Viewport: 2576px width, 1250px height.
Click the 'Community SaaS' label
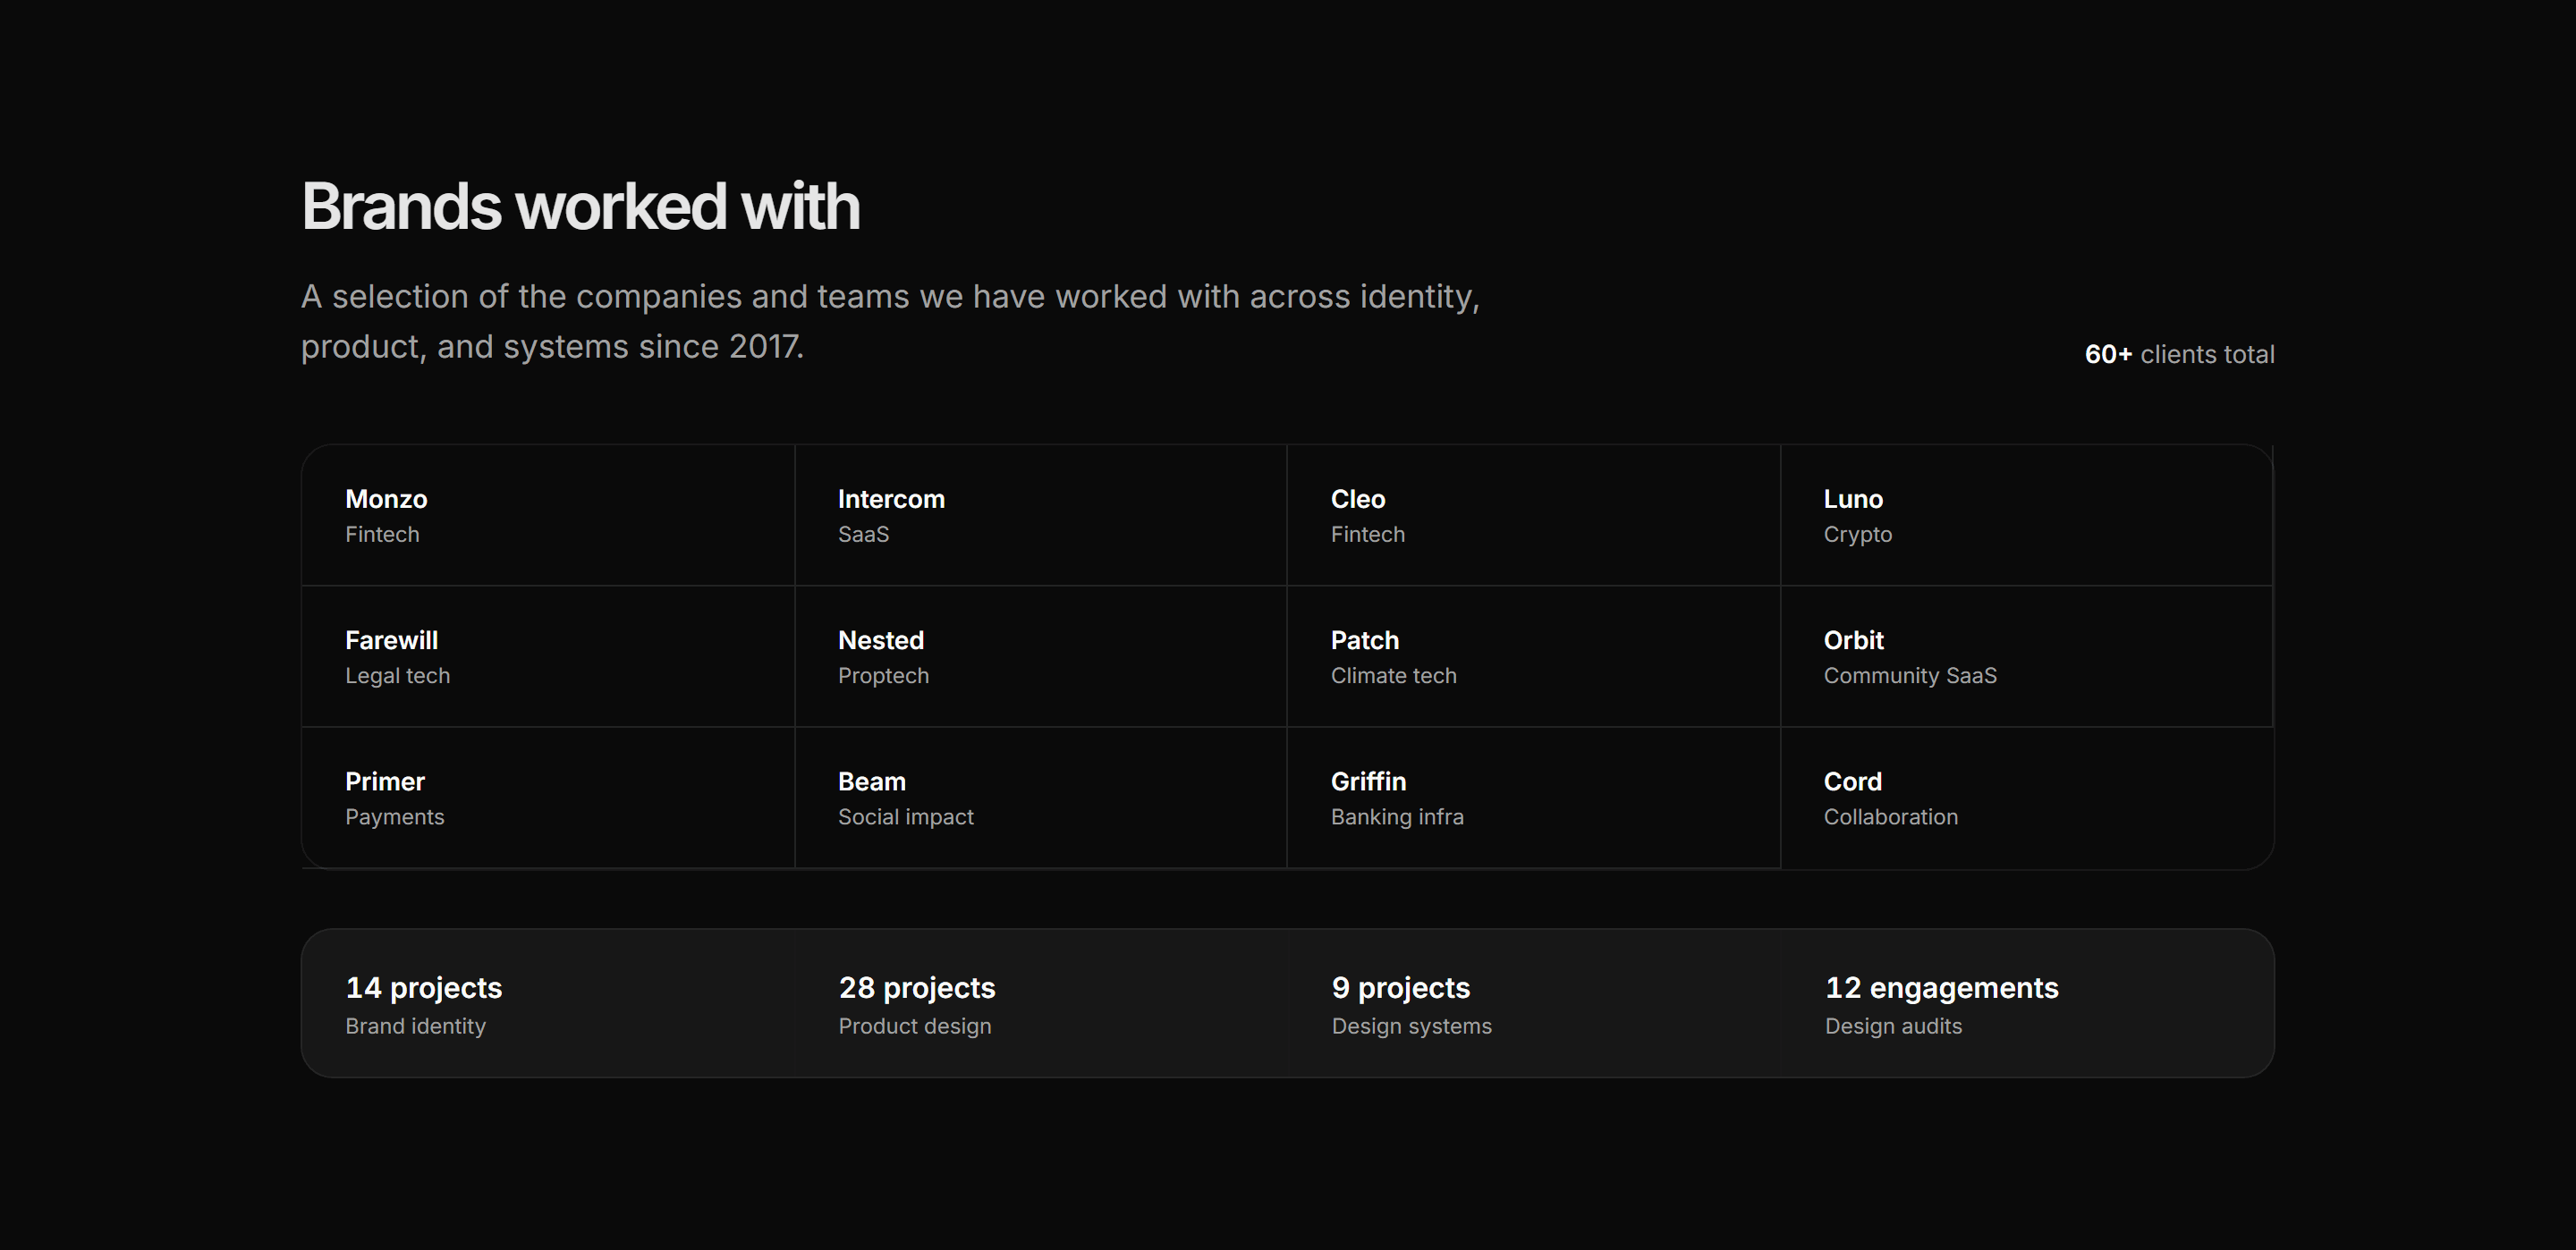pos(1910,676)
